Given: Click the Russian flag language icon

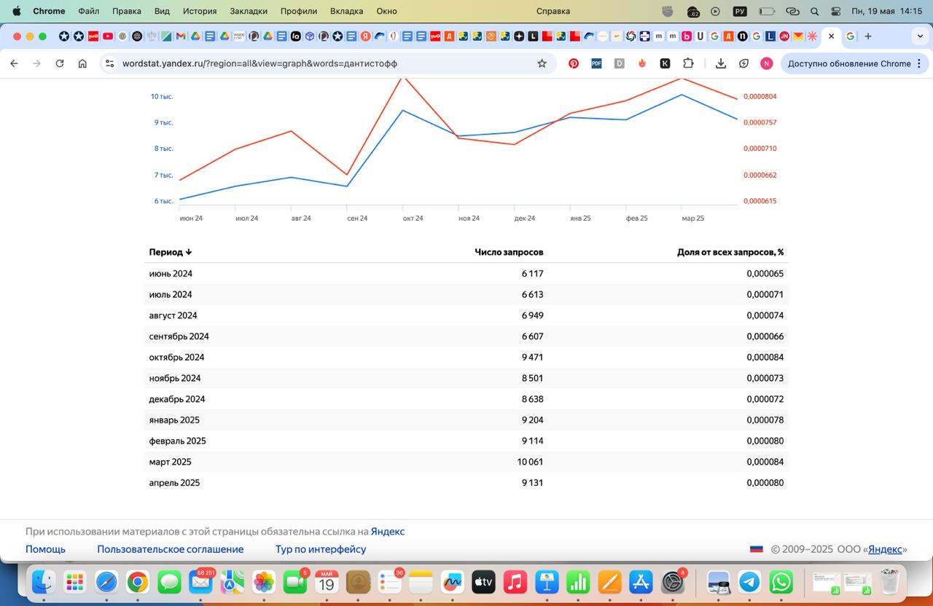Looking at the screenshot, I should 757,549.
